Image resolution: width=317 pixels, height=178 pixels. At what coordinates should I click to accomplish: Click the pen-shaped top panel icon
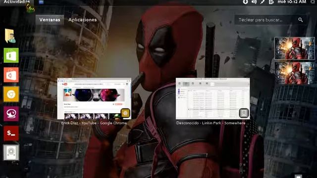pos(263,2)
